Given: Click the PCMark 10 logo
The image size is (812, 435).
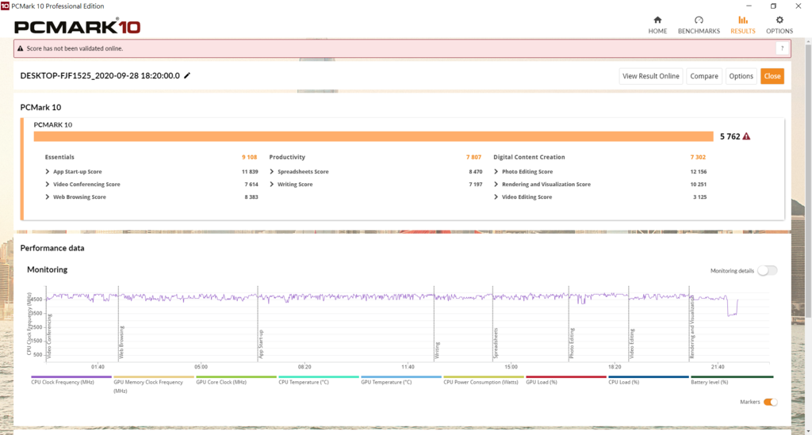Looking at the screenshot, I should tap(77, 27).
